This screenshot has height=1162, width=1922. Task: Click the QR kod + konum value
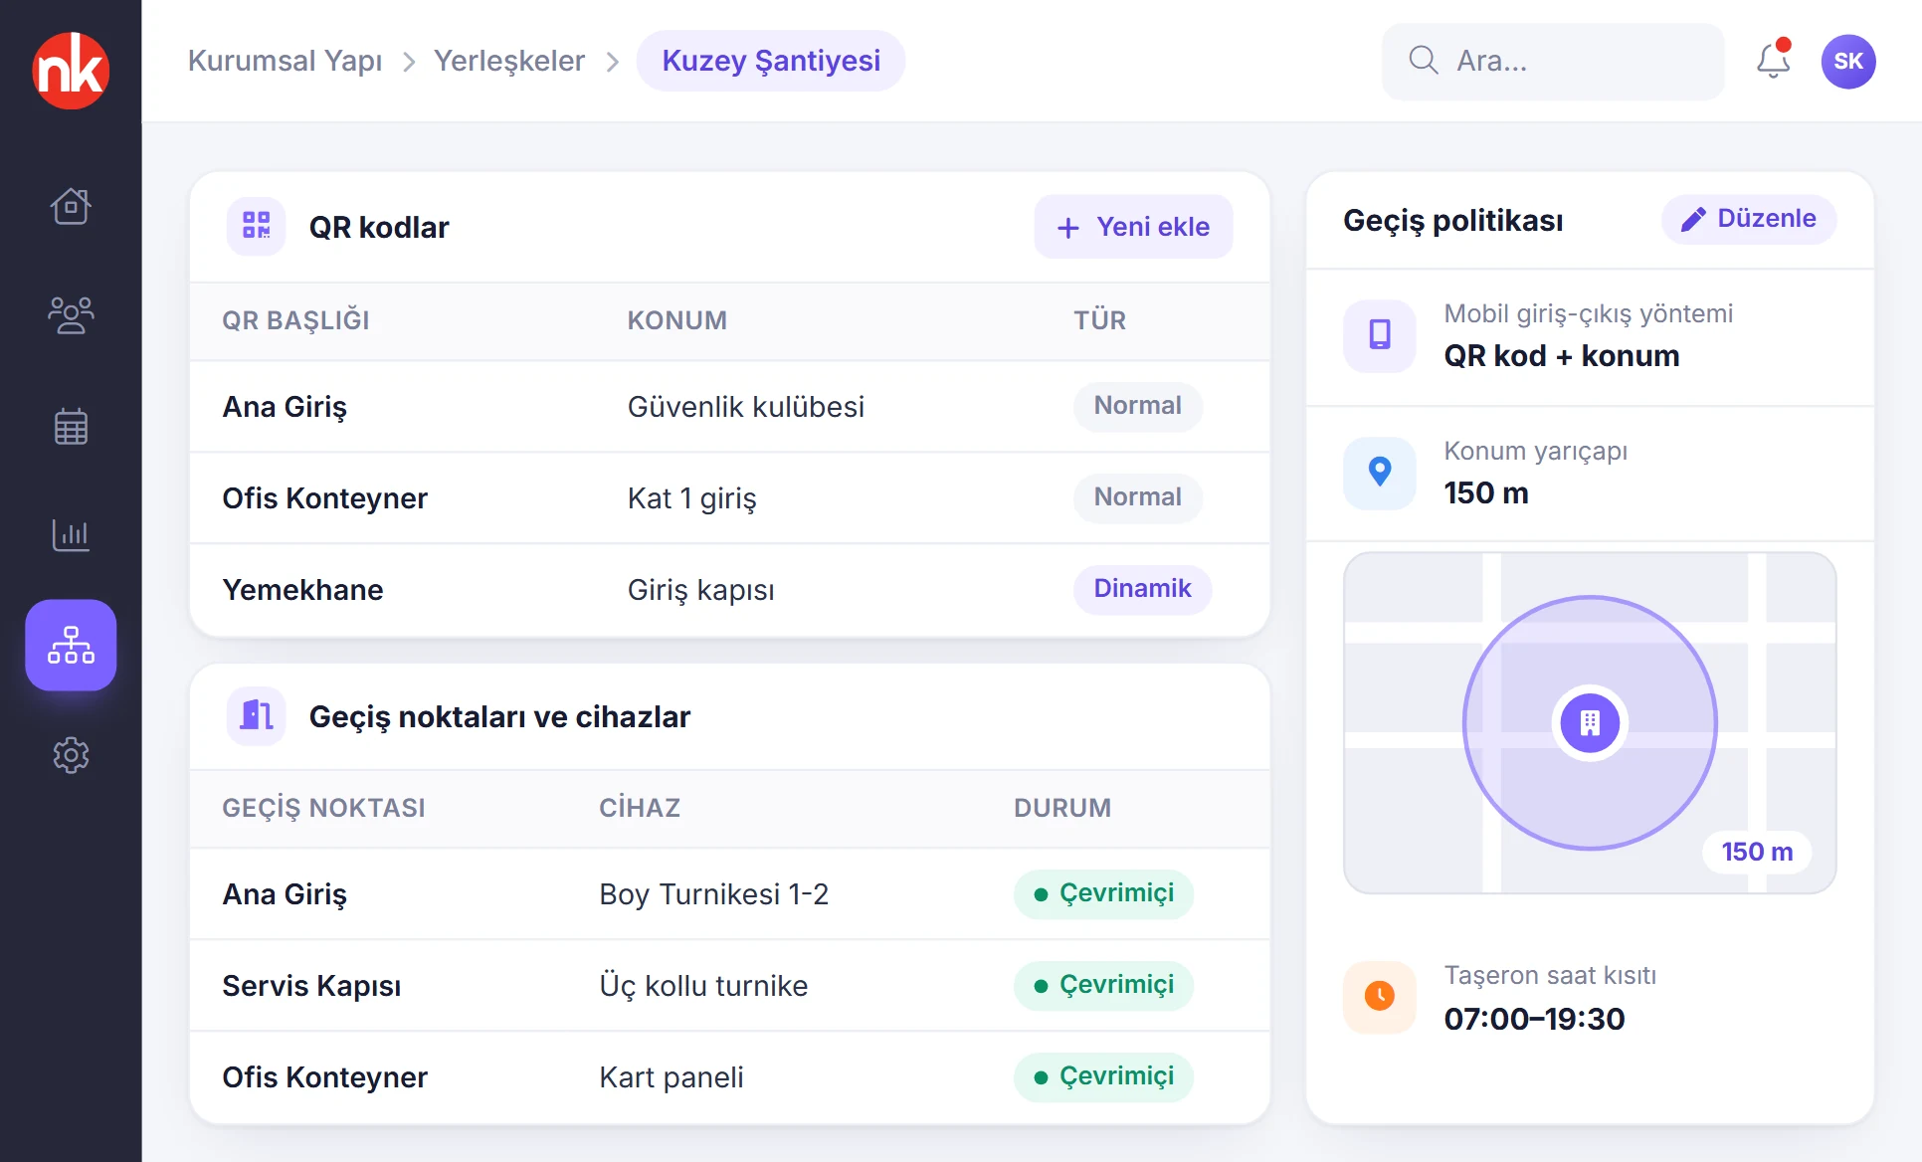1562,356
